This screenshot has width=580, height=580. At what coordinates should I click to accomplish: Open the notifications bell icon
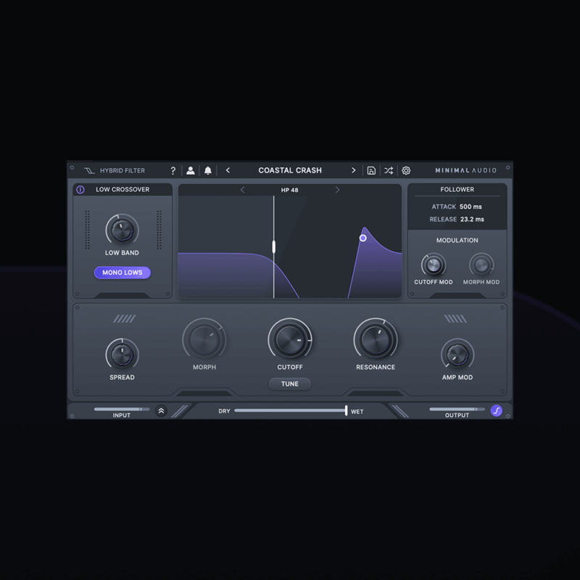[208, 170]
